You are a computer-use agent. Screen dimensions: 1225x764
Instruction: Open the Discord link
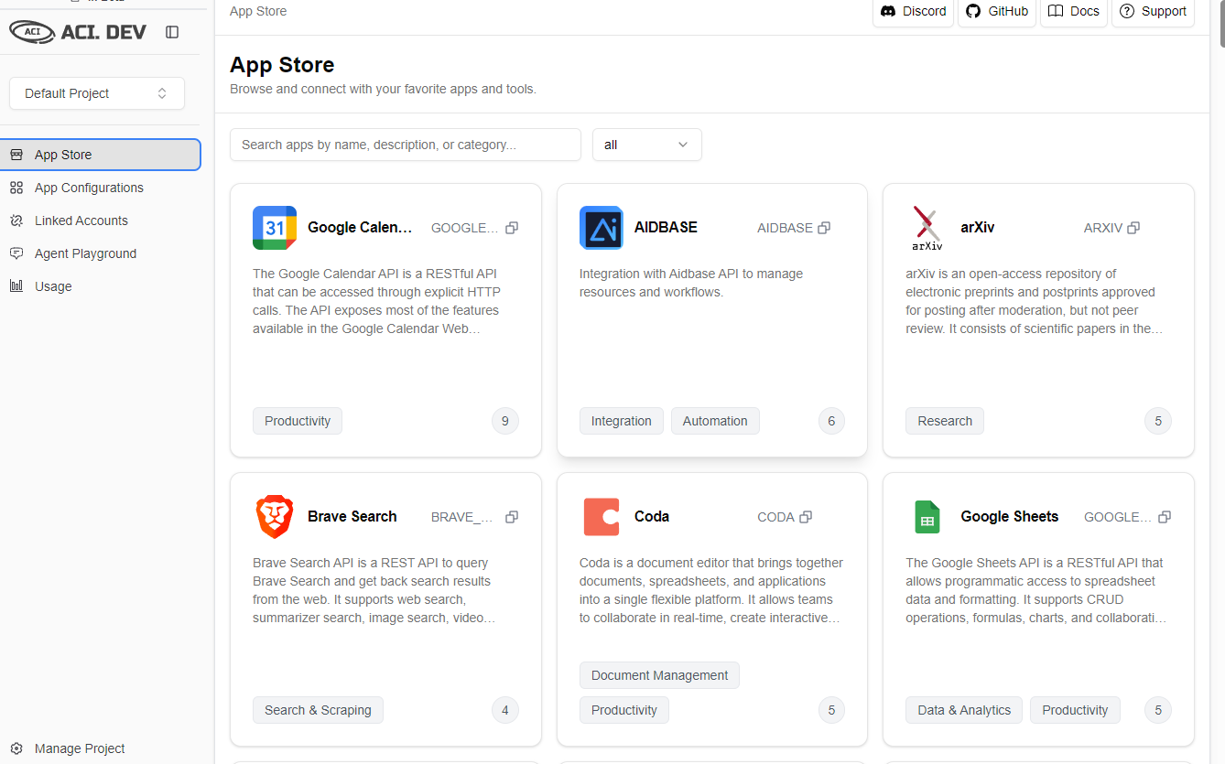[x=913, y=12]
